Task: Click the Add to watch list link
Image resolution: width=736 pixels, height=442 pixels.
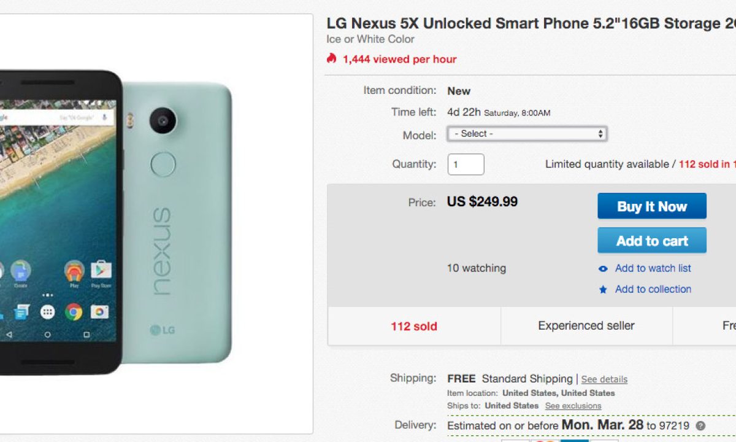Action: point(653,268)
